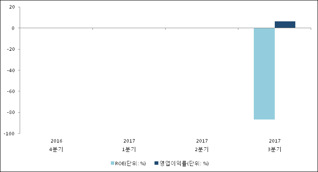Click the dark blue 영업이익률 bar
Image resolution: width=318 pixels, height=172 pixels.
[285, 25]
